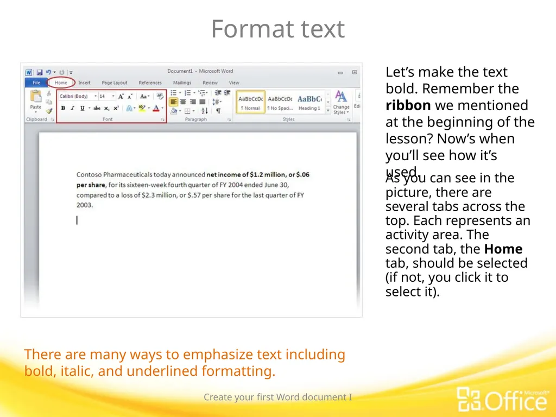Toggle Underline formatting button
The height and width of the screenshot is (417, 556).
(83, 108)
